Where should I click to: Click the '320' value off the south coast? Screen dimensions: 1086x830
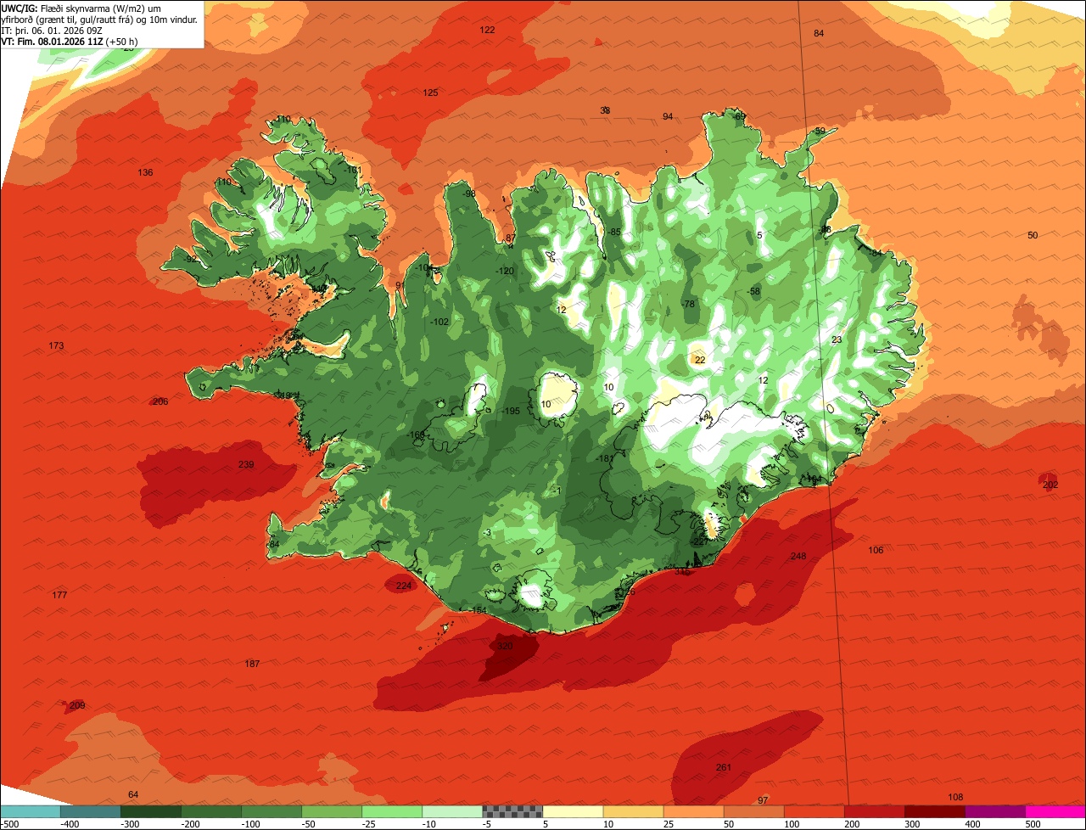[x=505, y=646]
